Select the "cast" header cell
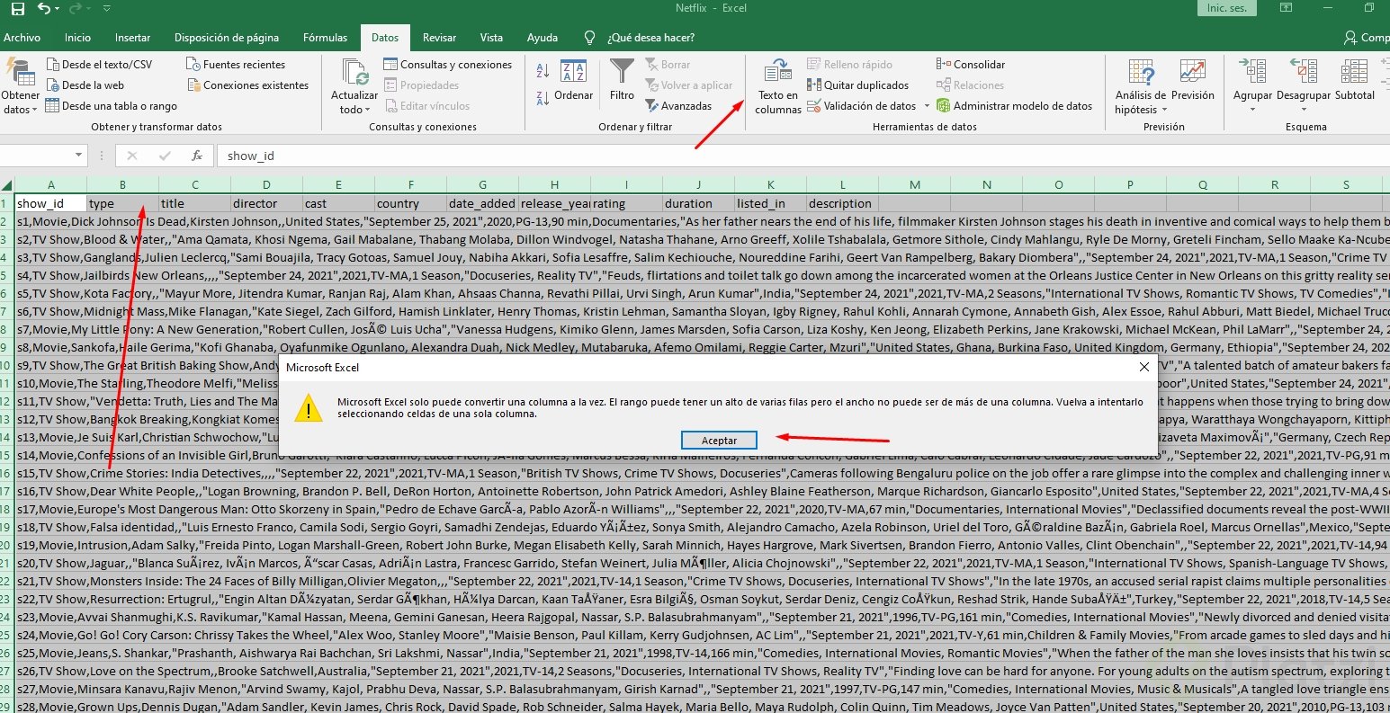Image resolution: width=1390 pixels, height=713 pixels. (x=339, y=203)
